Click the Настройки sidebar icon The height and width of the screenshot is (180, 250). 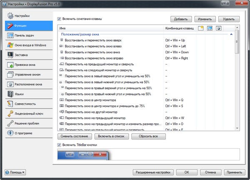point(10,16)
